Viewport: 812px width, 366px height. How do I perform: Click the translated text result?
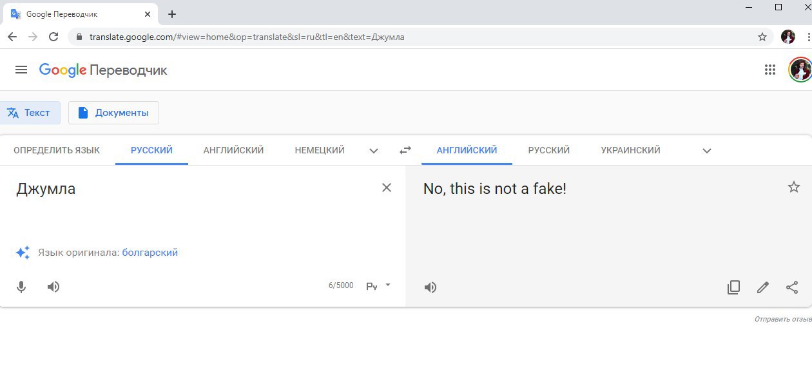click(495, 189)
